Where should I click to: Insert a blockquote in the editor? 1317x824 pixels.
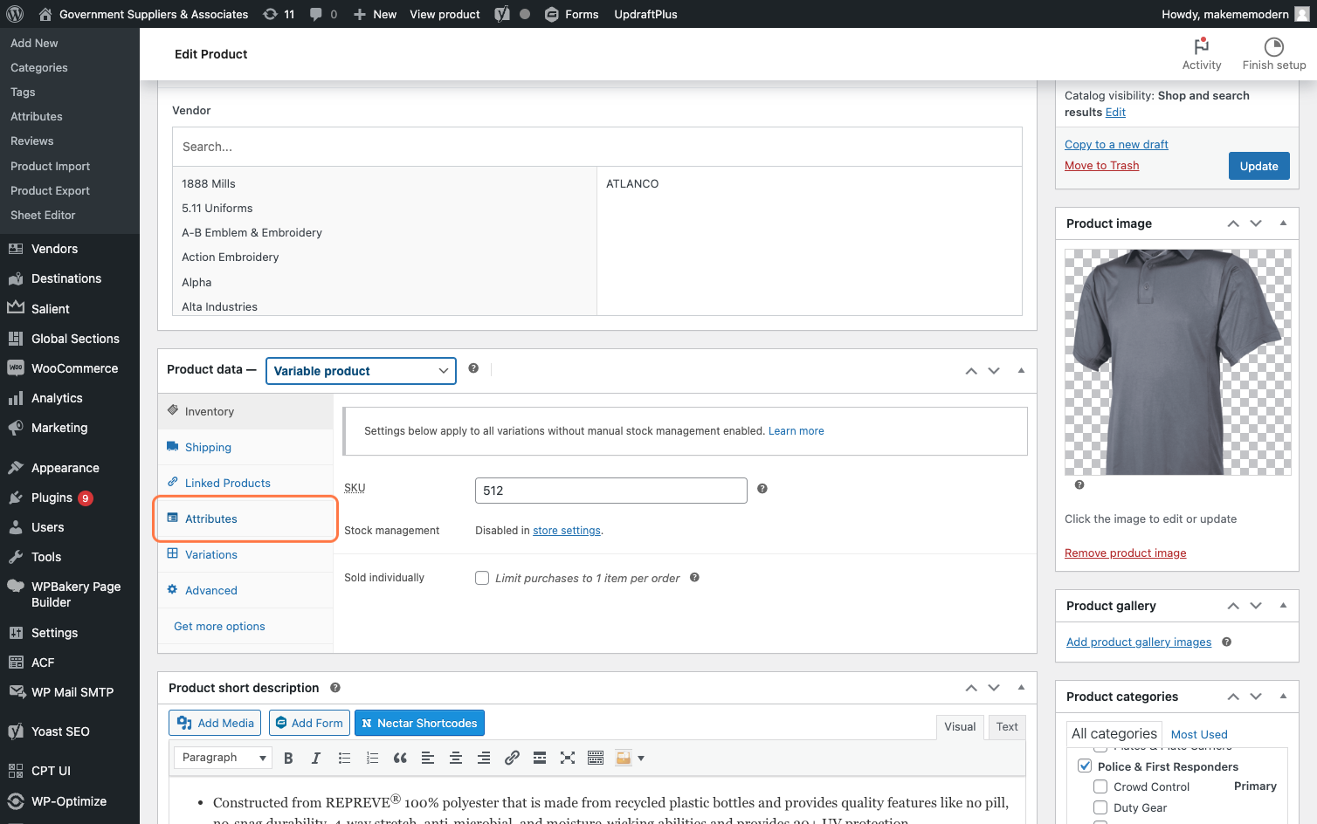point(400,758)
